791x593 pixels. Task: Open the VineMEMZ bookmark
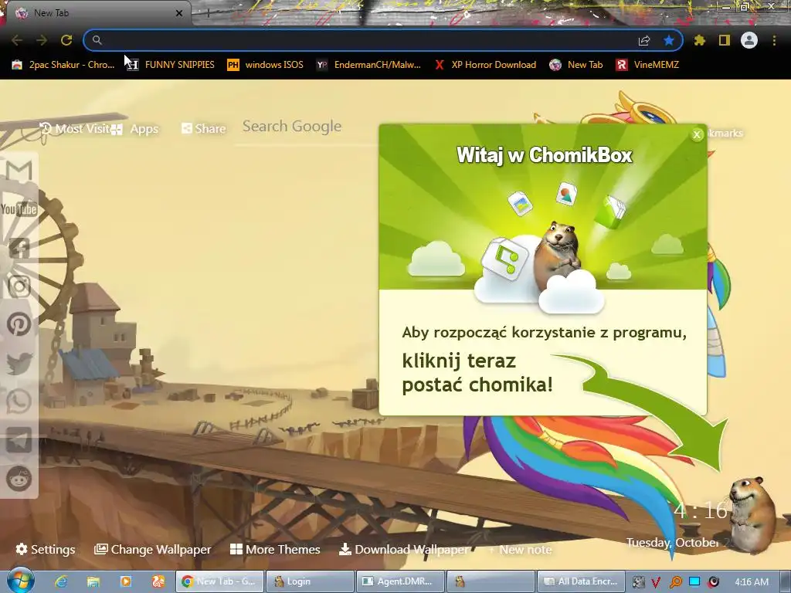[x=648, y=65]
